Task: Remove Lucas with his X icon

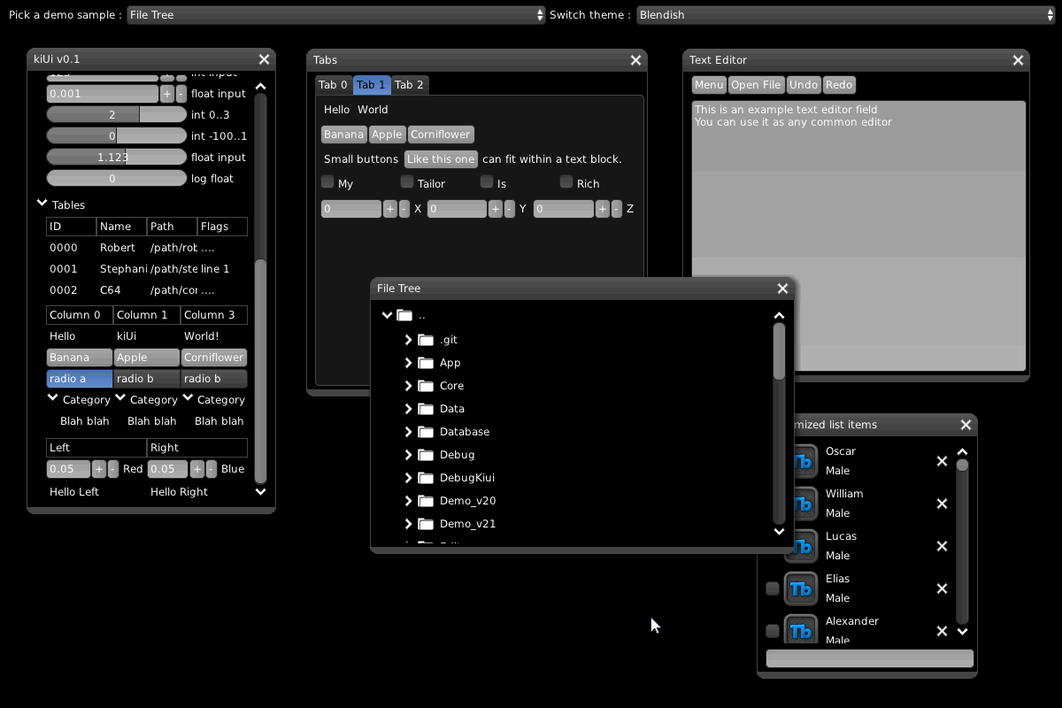Action: [x=942, y=546]
